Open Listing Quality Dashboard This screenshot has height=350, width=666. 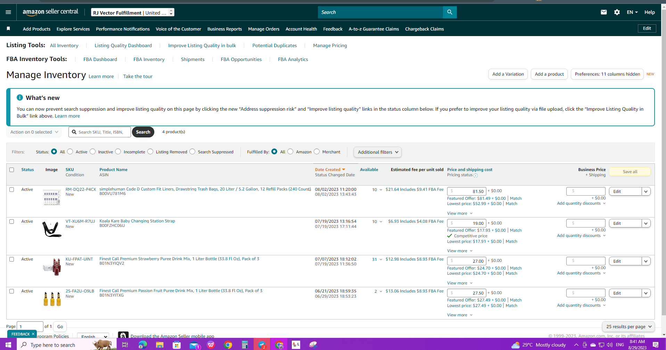(123, 45)
